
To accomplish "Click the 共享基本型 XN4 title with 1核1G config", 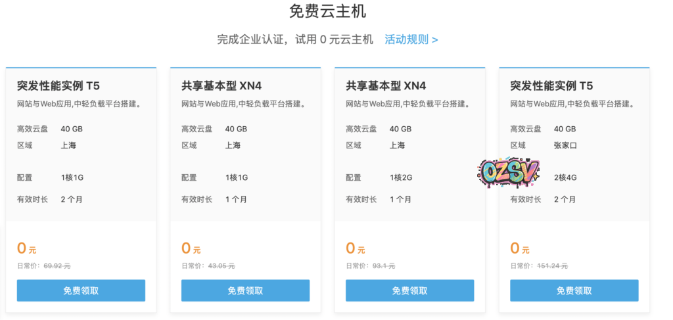I will [221, 85].
